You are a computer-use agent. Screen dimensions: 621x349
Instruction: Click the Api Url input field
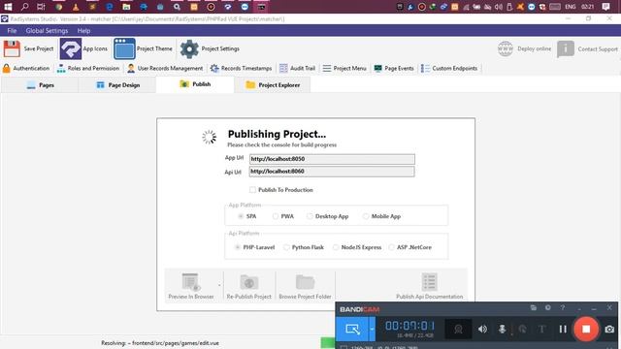click(332, 172)
